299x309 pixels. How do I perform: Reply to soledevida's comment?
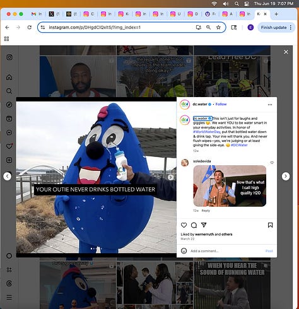(x=206, y=211)
